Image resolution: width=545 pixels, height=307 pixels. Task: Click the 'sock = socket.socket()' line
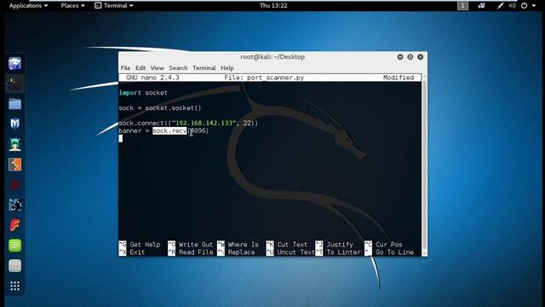[x=160, y=108]
